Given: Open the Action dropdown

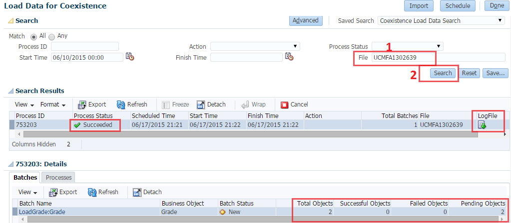Looking at the screenshot, I should click(x=255, y=46).
